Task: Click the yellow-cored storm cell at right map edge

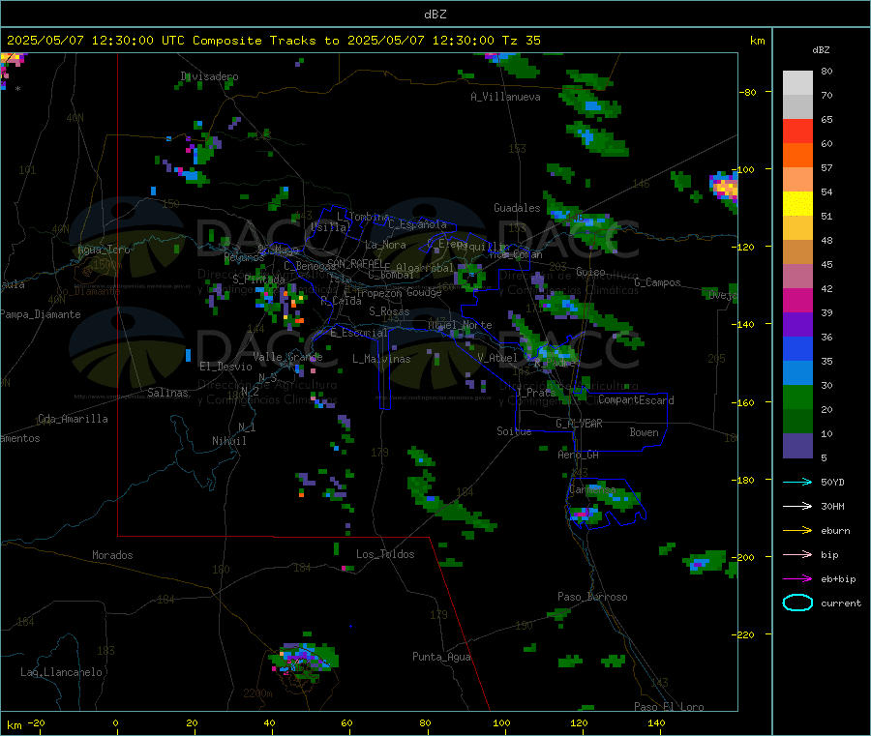Action: 724,189
